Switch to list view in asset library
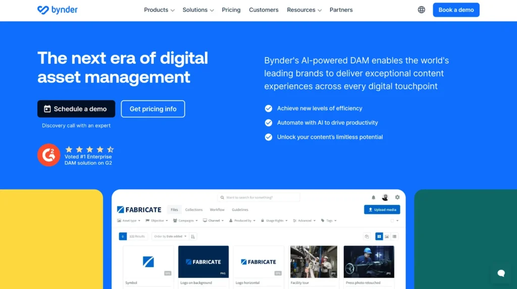Image resolution: width=517 pixels, height=289 pixels. click(x=394, y=236)
